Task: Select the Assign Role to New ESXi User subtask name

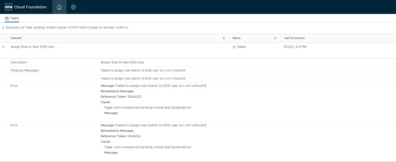Action: click(x=32, y=47)
